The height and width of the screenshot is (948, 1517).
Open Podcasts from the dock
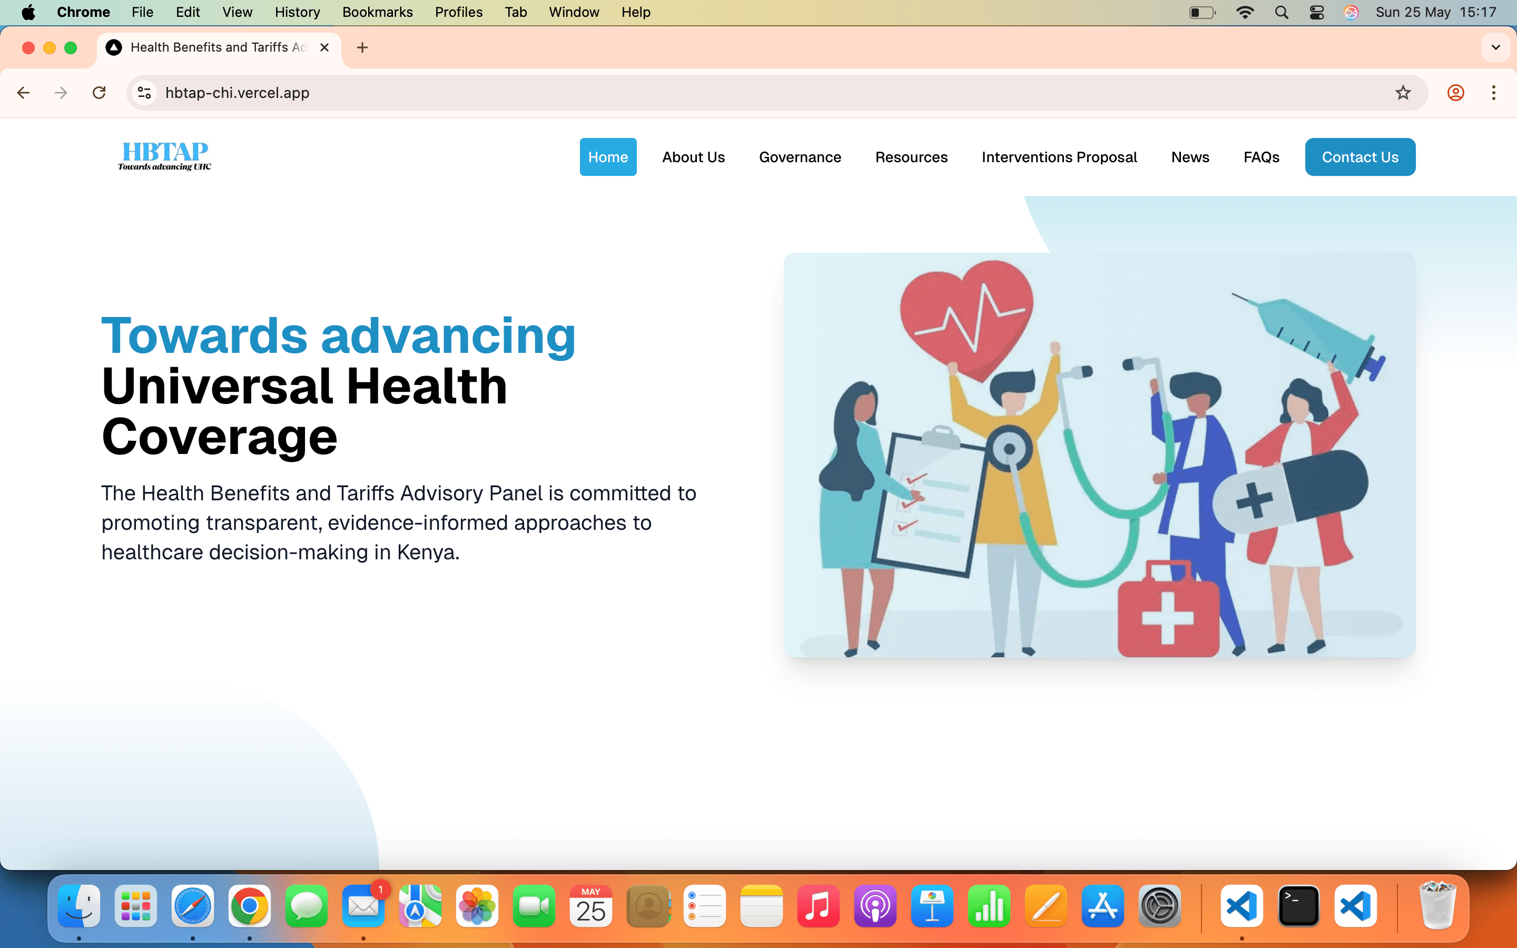click(875, 906)
